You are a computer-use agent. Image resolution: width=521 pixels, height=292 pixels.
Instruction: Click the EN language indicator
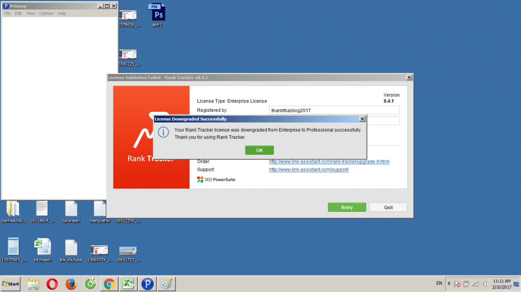(x=439, y=283)
